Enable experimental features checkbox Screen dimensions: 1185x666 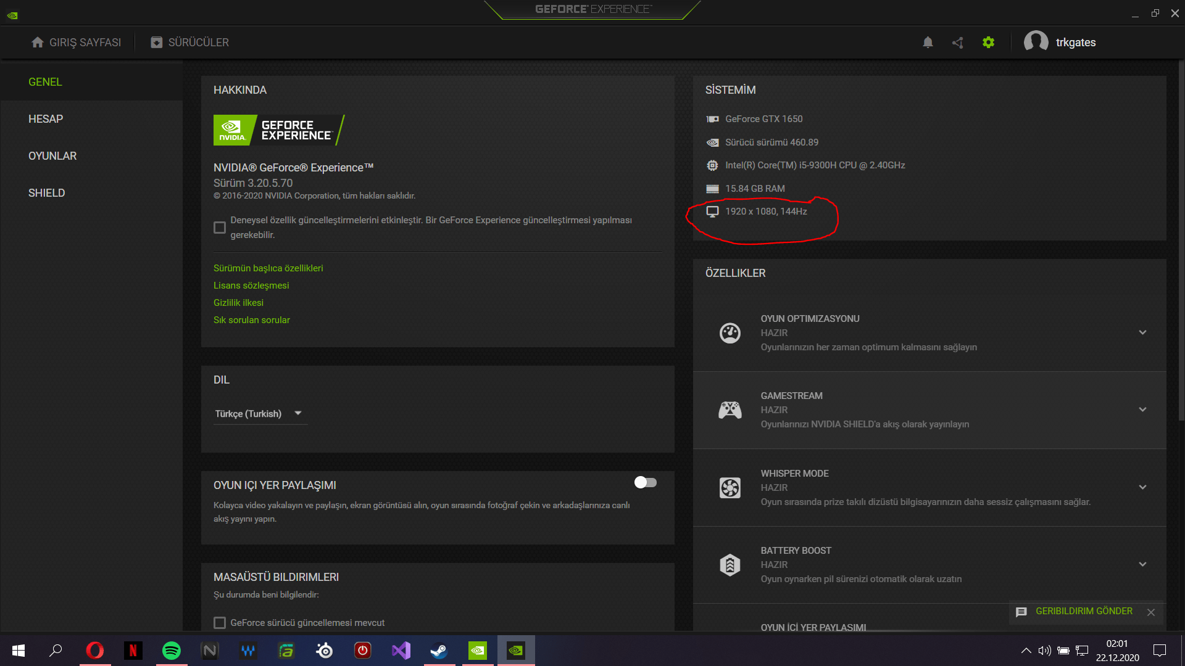219,228
